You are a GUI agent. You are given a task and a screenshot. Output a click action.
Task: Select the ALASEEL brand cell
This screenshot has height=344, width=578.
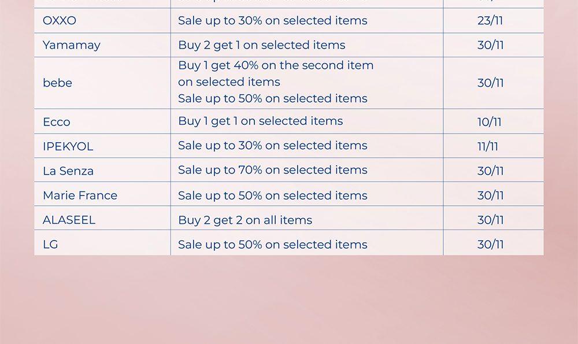tap(69, 220)
